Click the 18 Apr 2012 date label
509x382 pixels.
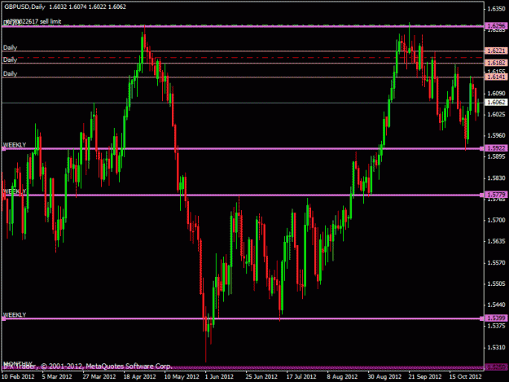click(x=139, y=376)
